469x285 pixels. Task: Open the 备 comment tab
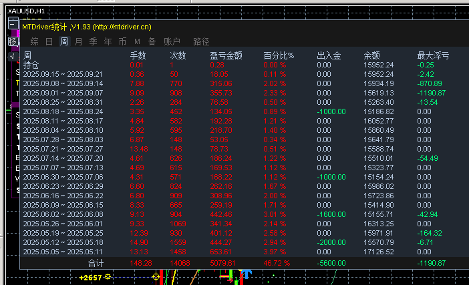152,41
